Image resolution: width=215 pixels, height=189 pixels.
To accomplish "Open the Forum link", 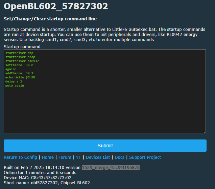I will 65,157.
